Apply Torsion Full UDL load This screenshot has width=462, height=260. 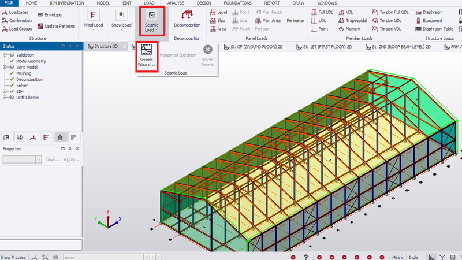[390, 12]
